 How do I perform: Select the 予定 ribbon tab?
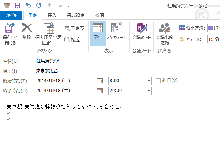tap(33, 15)
